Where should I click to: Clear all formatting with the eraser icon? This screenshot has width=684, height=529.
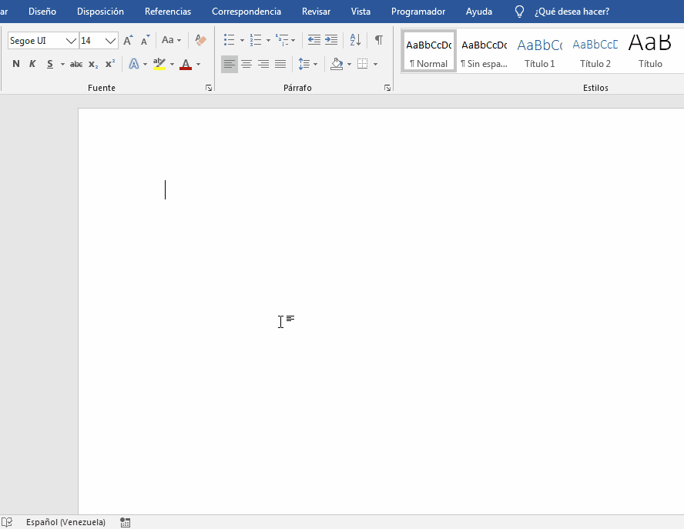pos(201,41)
